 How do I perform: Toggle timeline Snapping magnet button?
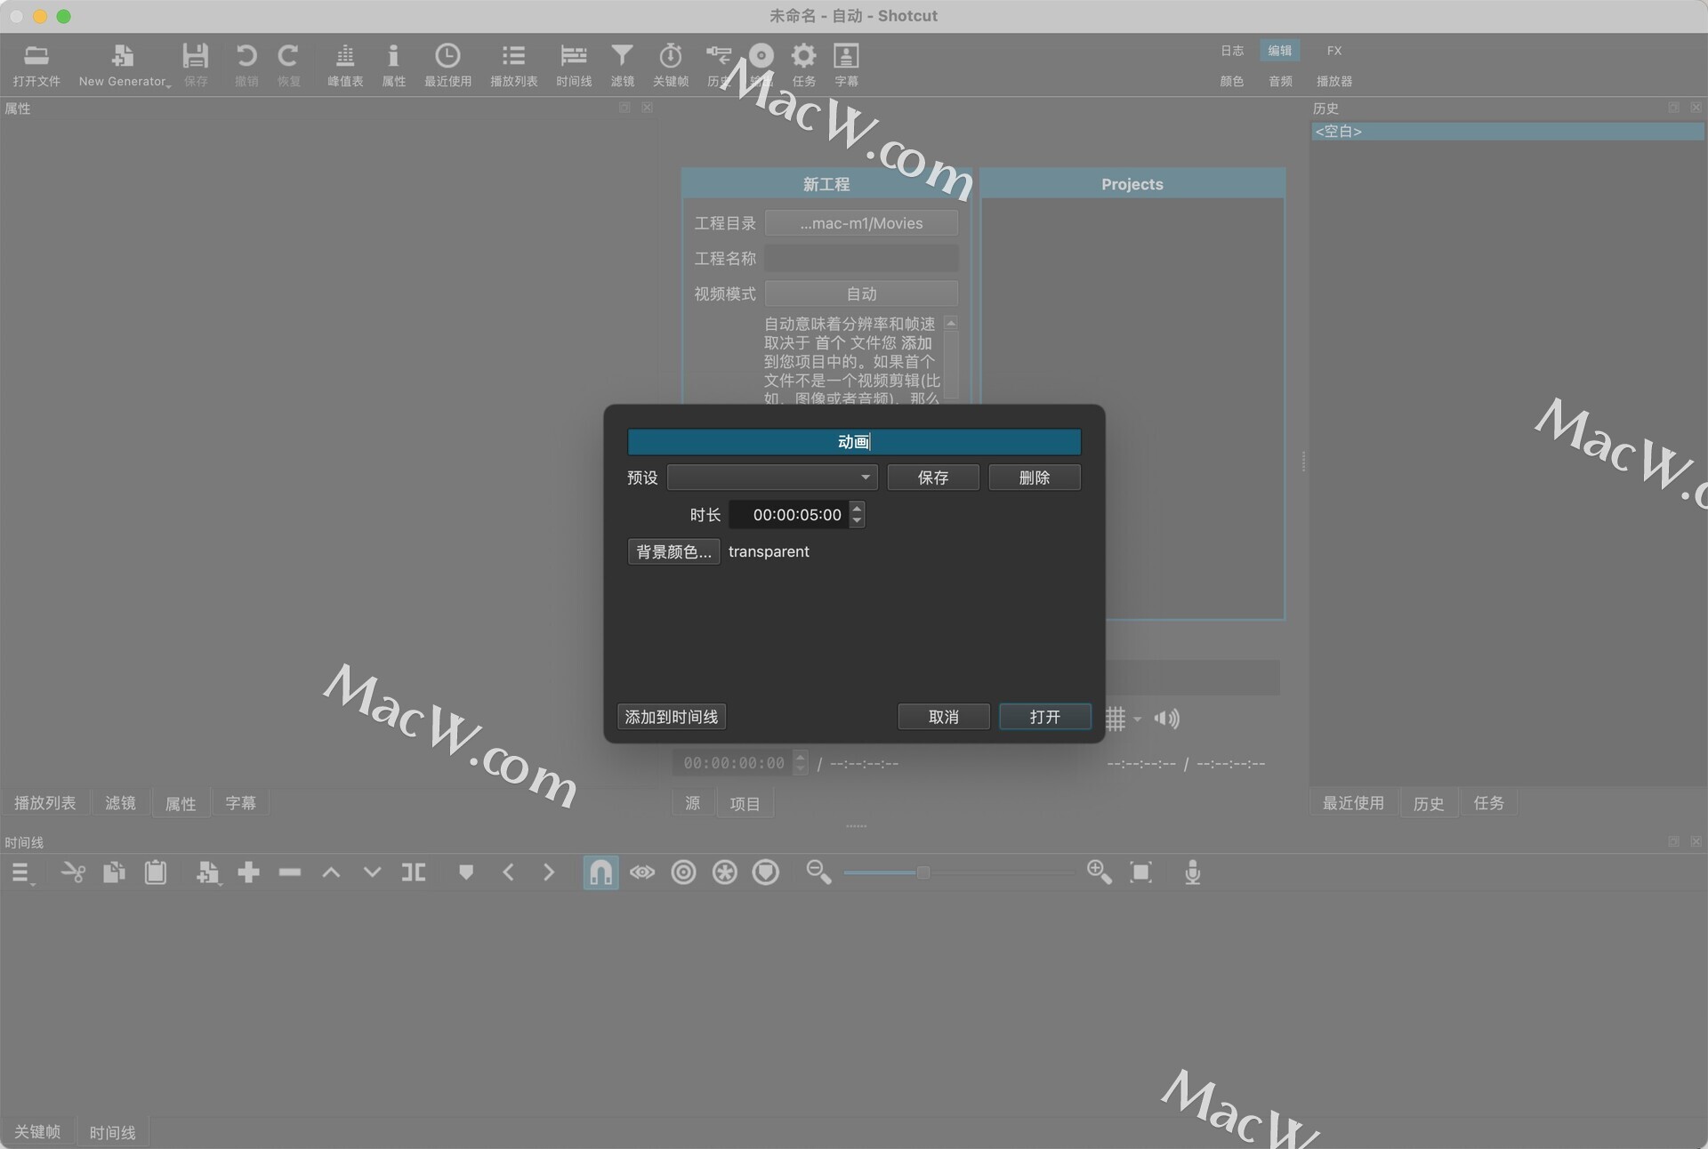tap(600, 872)
